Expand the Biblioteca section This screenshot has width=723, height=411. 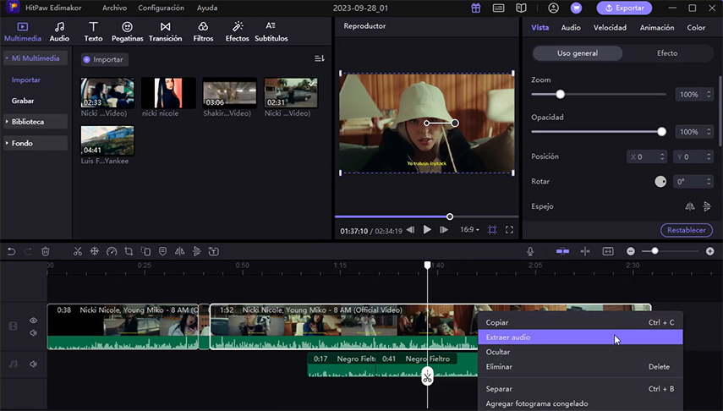(36, 122)
